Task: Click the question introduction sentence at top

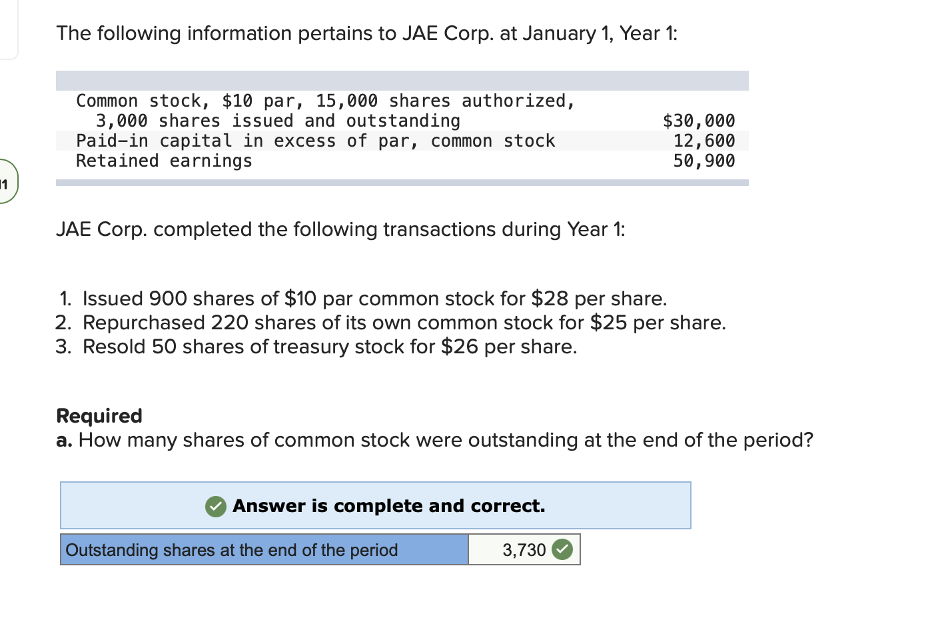Action: coord(366,33)
